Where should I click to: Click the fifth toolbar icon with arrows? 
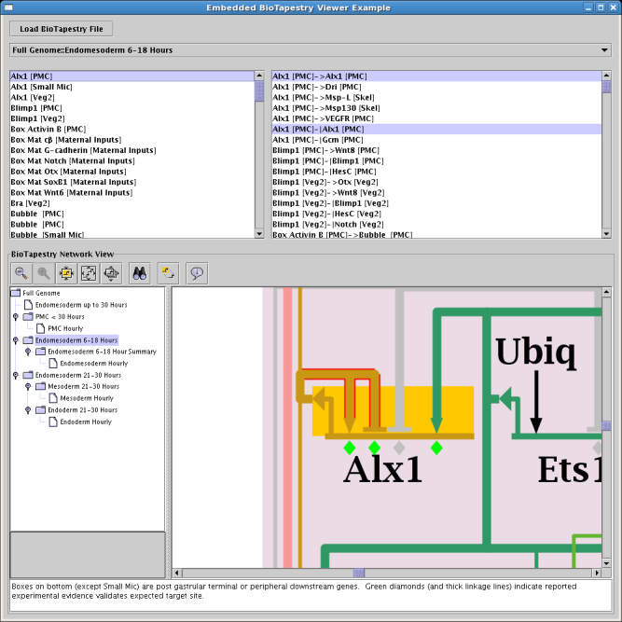[112, 272]
